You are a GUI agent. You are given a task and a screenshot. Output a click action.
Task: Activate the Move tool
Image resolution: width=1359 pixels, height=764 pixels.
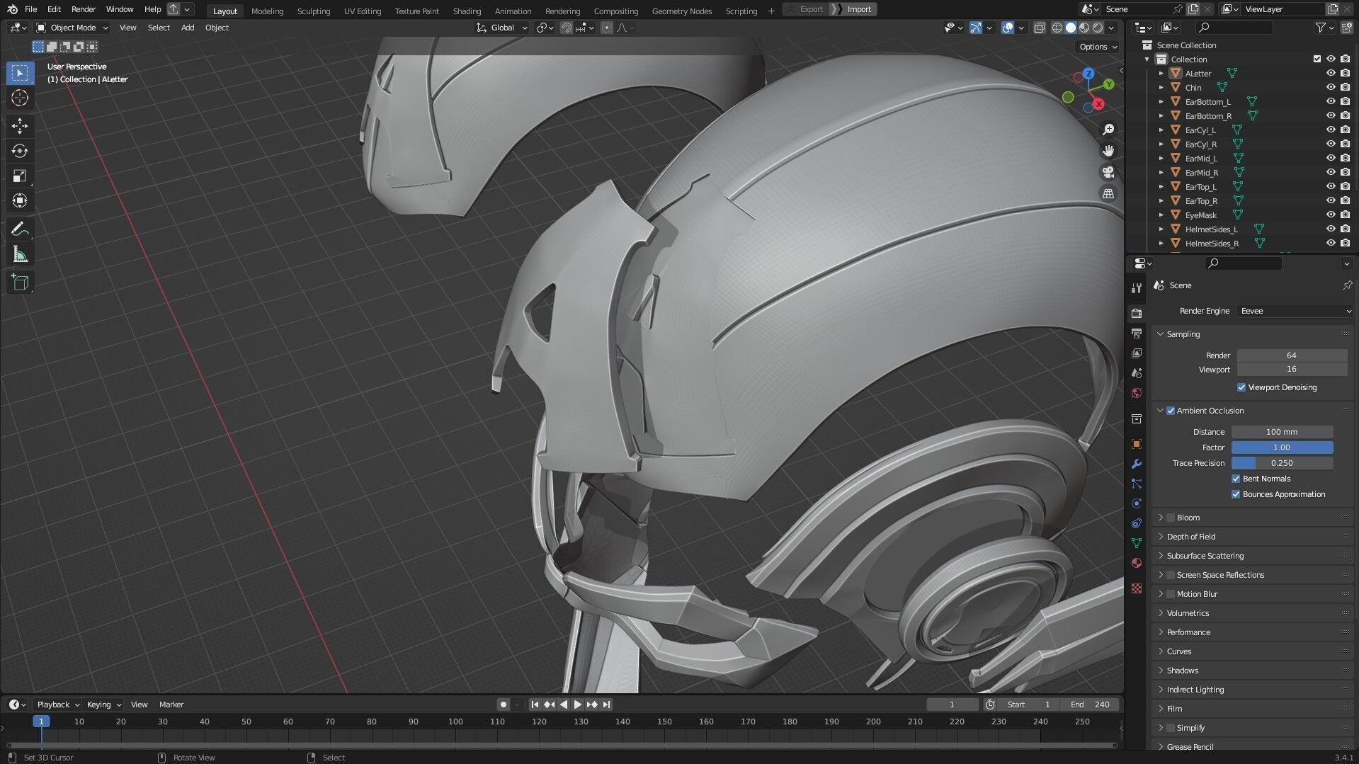(20, 126)
